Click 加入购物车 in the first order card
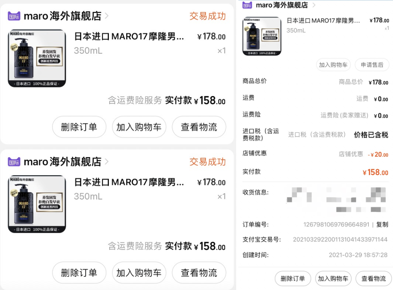This screenshot has width=393, height=290. coord(139,127)
